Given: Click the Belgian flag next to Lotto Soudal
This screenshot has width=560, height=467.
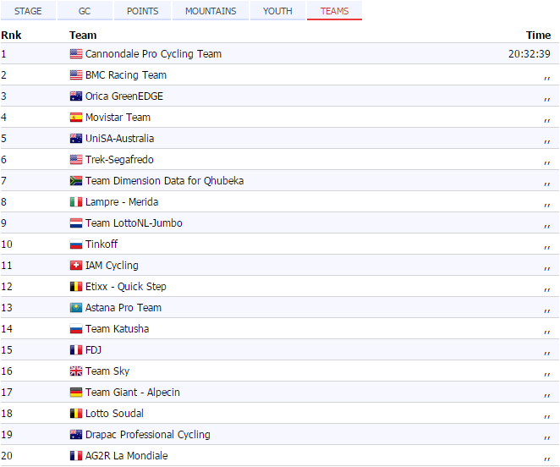Looking at the screenshot, I should pyautogui.click(x=76, y=414).
